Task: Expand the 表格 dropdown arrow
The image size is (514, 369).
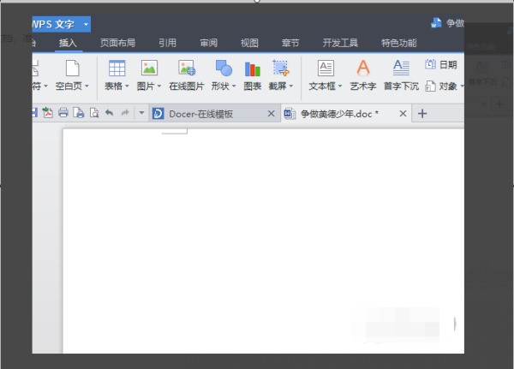Action: (x=127, y=86)
